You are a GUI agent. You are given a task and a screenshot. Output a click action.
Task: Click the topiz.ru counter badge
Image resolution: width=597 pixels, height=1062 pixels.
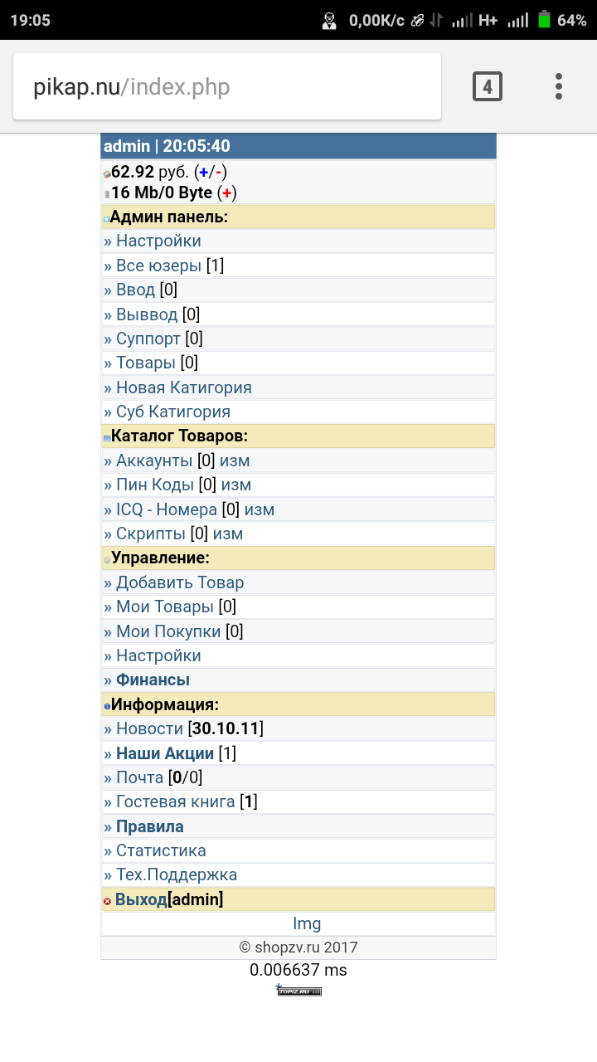point(299,991)
